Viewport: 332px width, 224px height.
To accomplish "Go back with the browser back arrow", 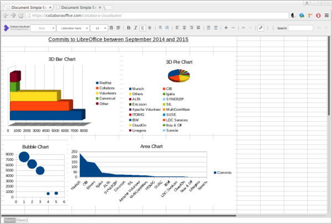I will [x=6, y=15].
